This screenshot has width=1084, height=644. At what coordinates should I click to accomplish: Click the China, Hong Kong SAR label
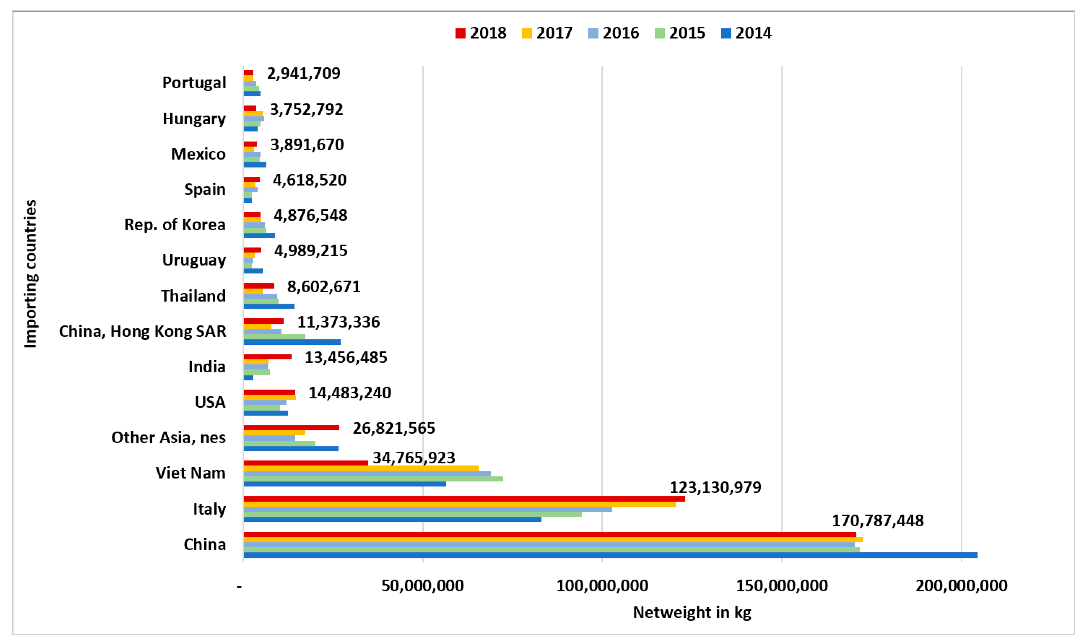coord(142,332)
